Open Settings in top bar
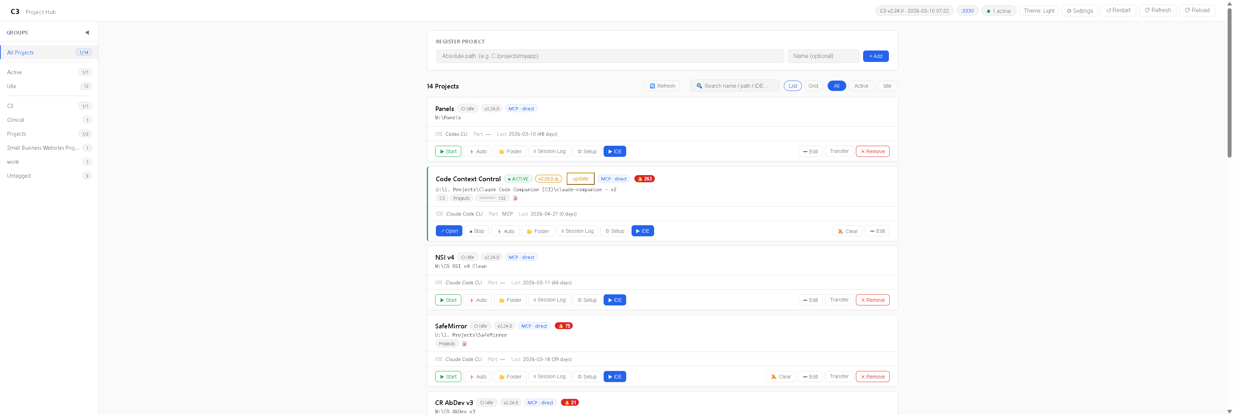Viewport: 1233px width, 415px height. tap(1080, 10)
